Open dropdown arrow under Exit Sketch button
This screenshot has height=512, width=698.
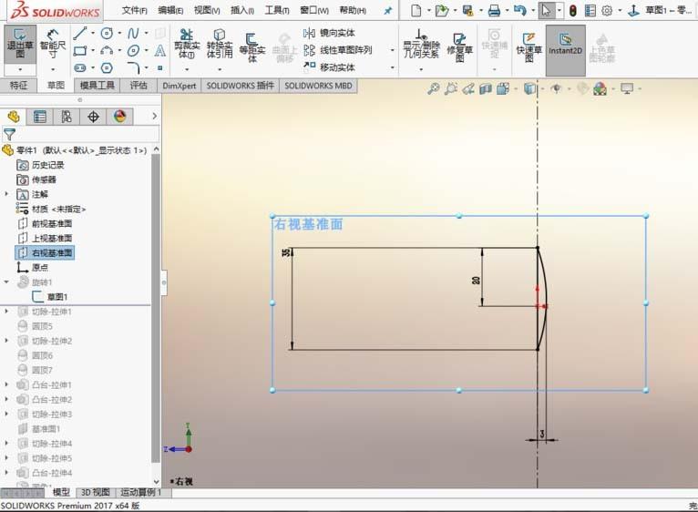[x=20, y=70]
